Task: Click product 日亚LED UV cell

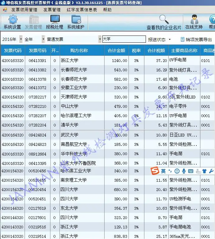Action: (x=184, y=135)
